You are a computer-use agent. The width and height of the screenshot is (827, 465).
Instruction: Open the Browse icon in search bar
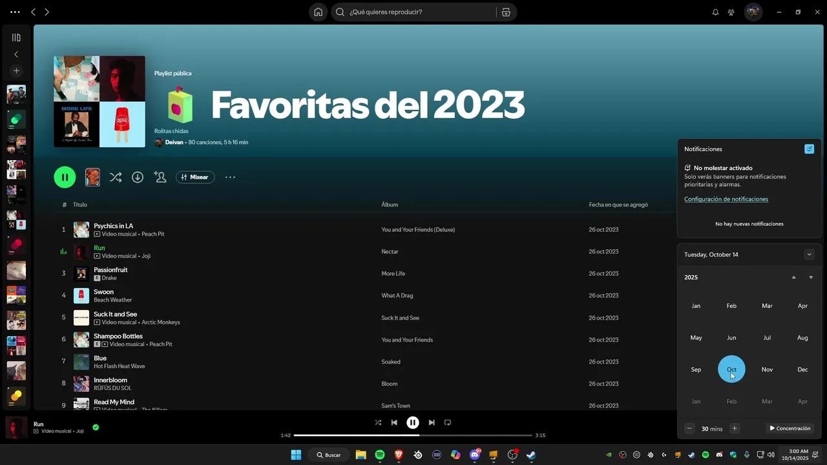506,12
